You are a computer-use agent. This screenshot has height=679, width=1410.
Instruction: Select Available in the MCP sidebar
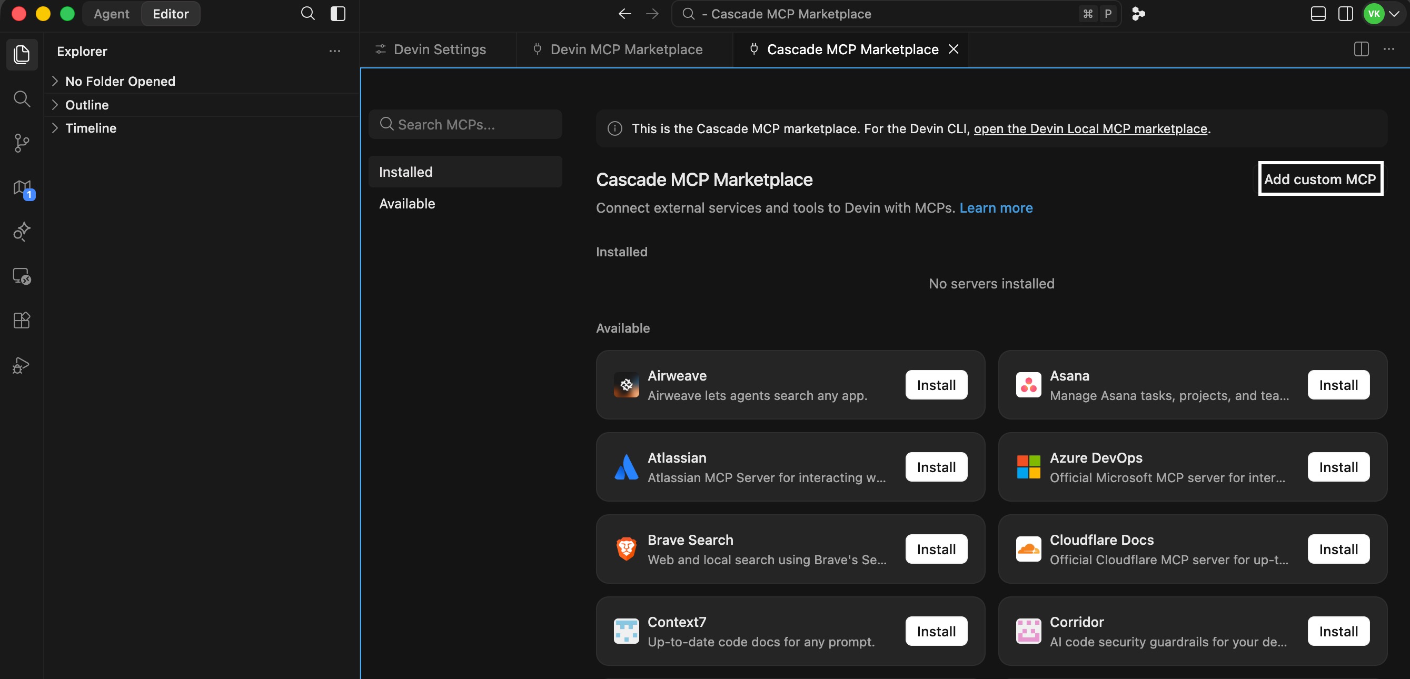coord(465,204)
